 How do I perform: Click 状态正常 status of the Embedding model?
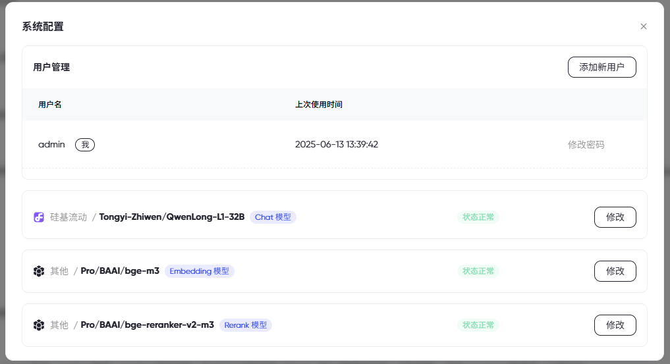(478, 271)
